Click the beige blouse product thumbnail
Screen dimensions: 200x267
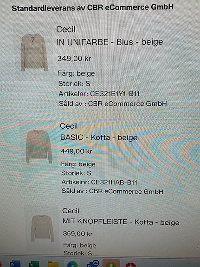point(34,52)
